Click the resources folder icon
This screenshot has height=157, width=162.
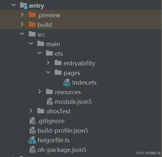point(49,92)
